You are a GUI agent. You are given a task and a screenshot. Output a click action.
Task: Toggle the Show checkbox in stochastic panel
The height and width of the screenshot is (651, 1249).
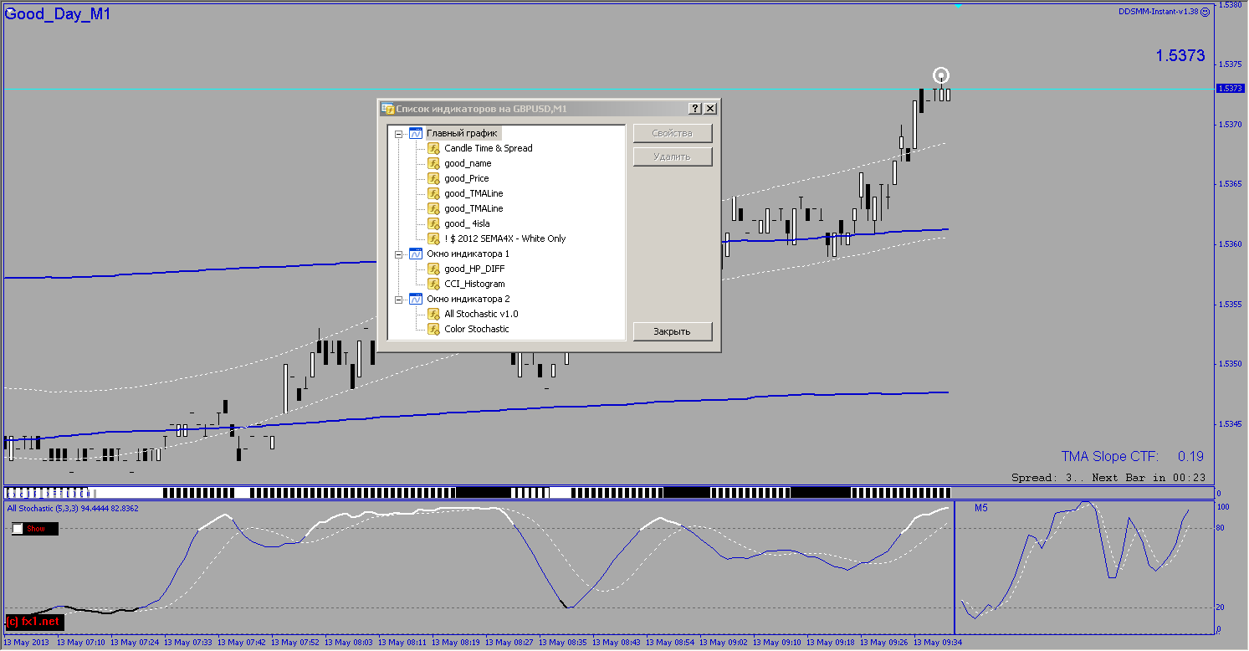18,529
